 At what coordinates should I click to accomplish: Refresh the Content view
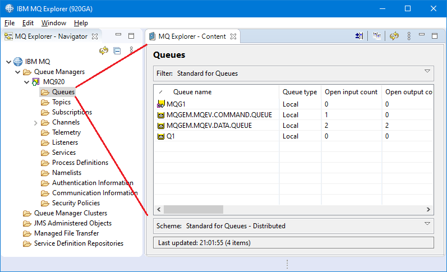click(x=394, y=36)
